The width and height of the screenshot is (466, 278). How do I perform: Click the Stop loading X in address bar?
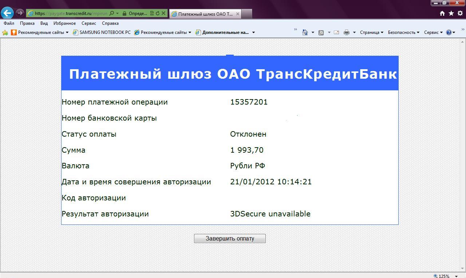pos(163,13)
